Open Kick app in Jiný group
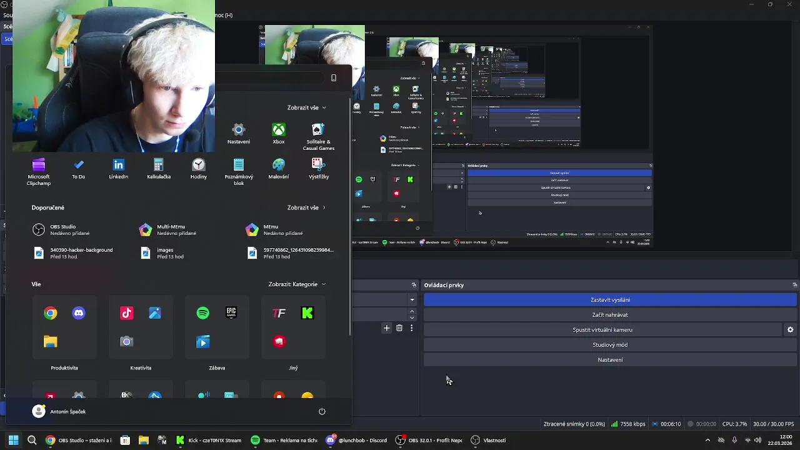800x450 pixels. click(307, 313)
